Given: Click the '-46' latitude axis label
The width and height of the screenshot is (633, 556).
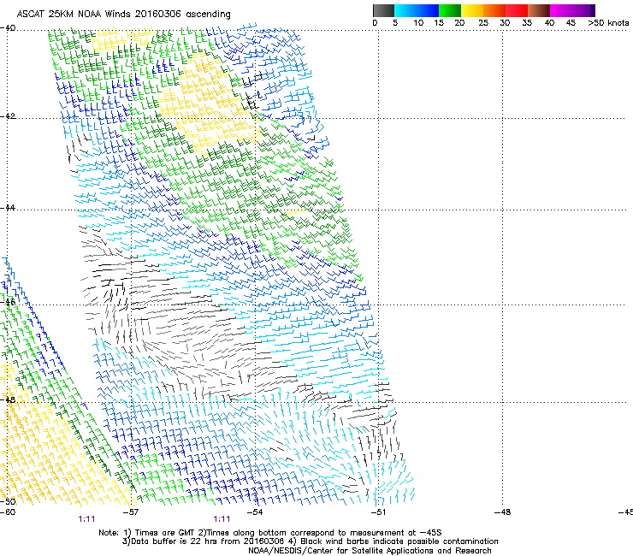Looking at the screenshot, I should coord(8,302).
